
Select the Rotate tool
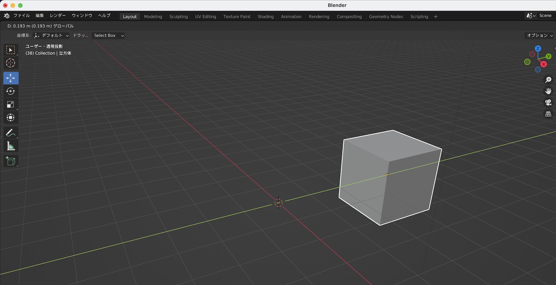click(x=11, y=91)
